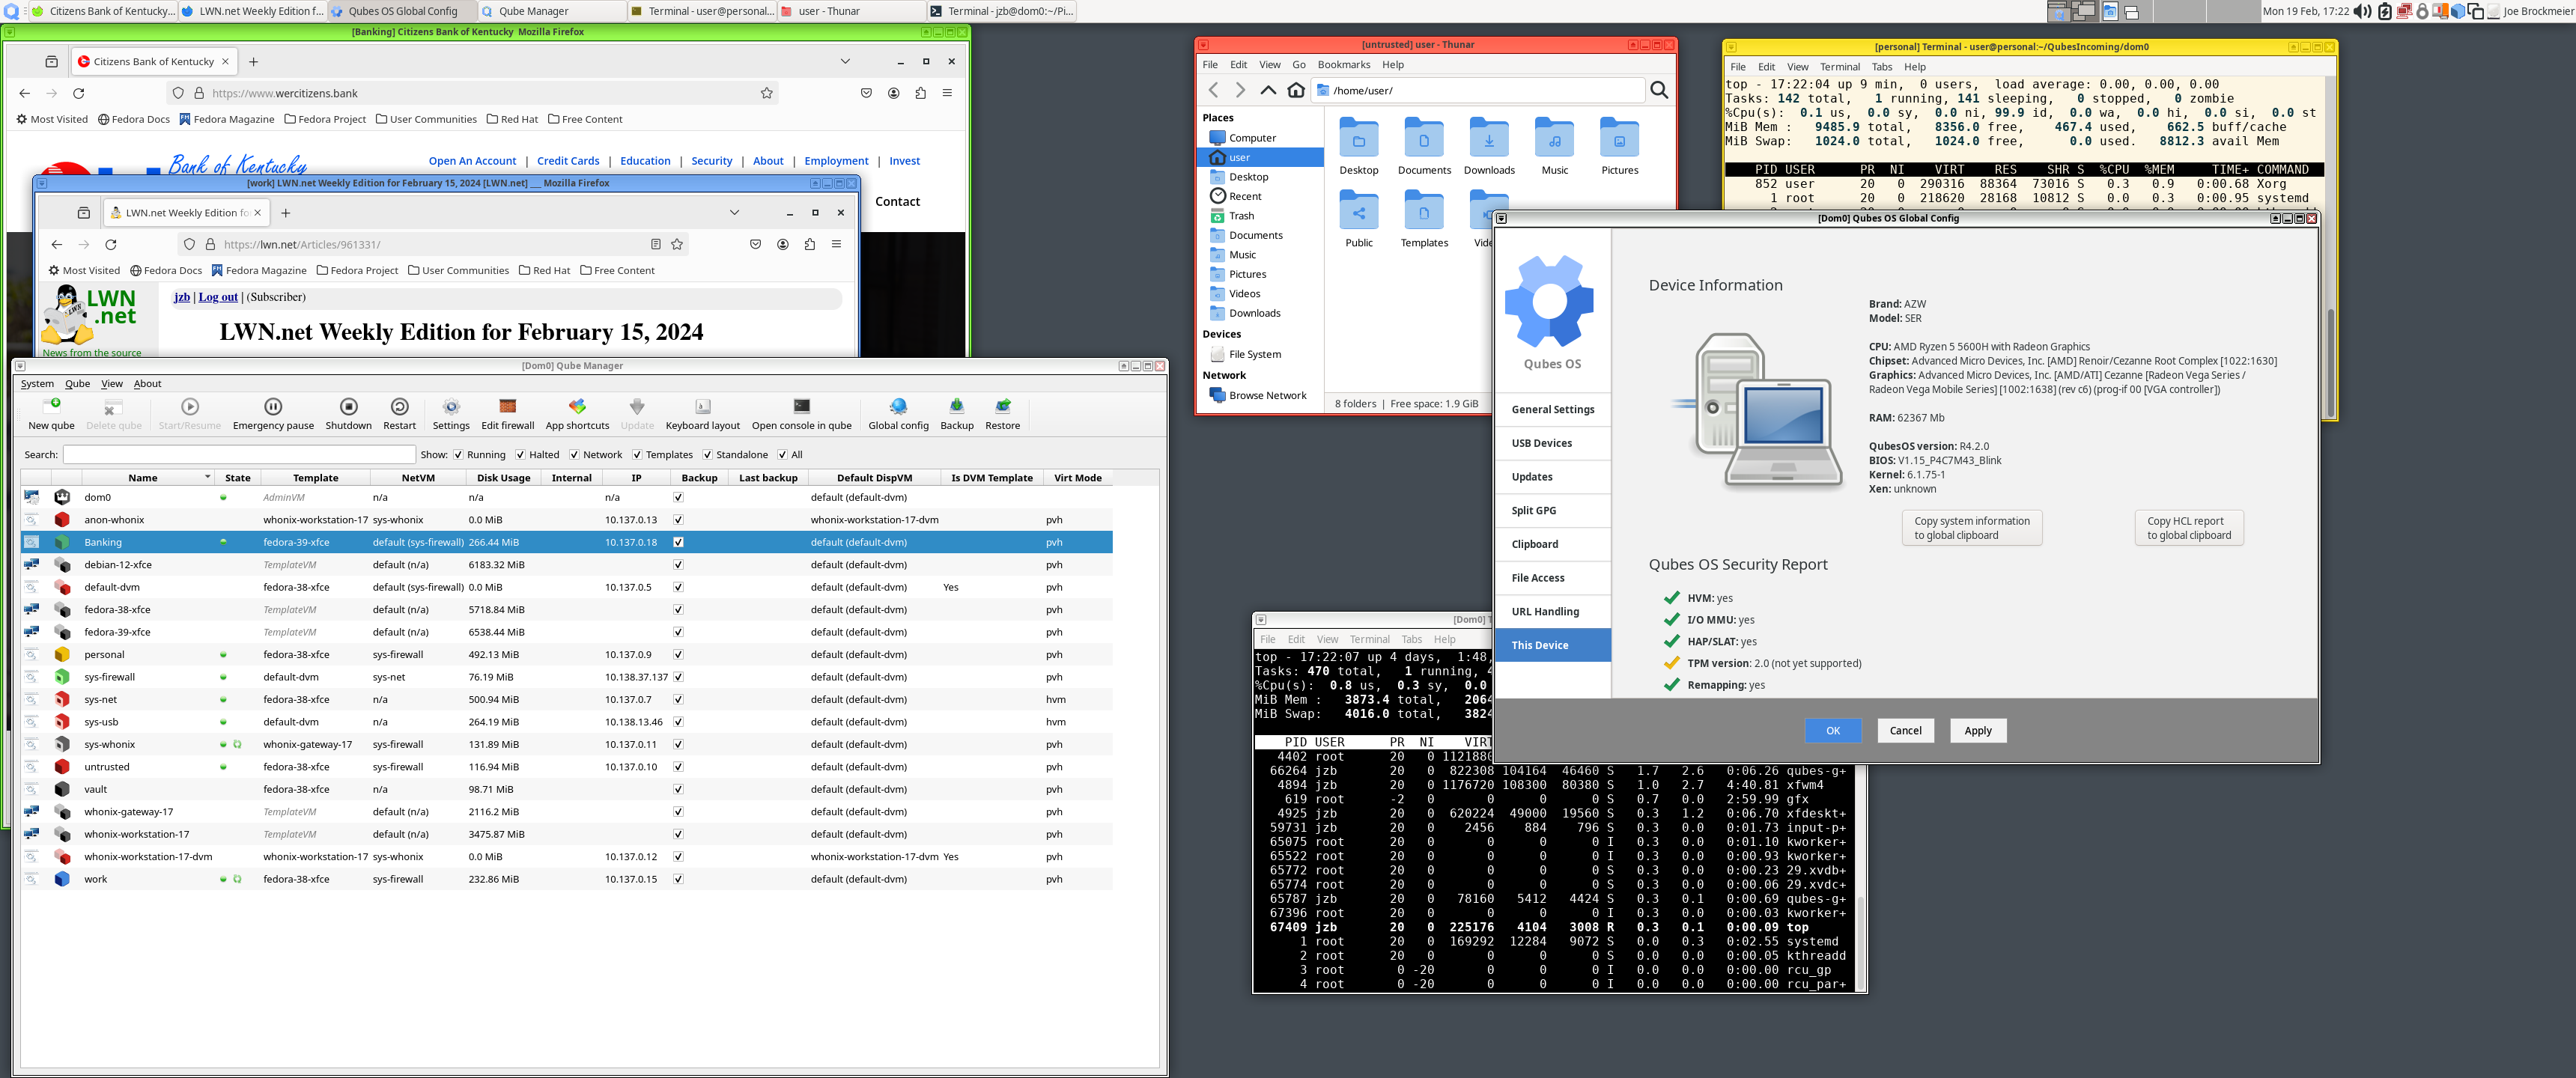This screenshot has width=2576, height=1078.
Task: Open App shortcuts toolbar icon
Action: [x=577, y=406]
